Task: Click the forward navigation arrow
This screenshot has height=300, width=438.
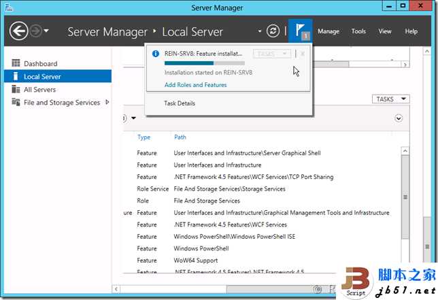Action: (x=36, y=31)
